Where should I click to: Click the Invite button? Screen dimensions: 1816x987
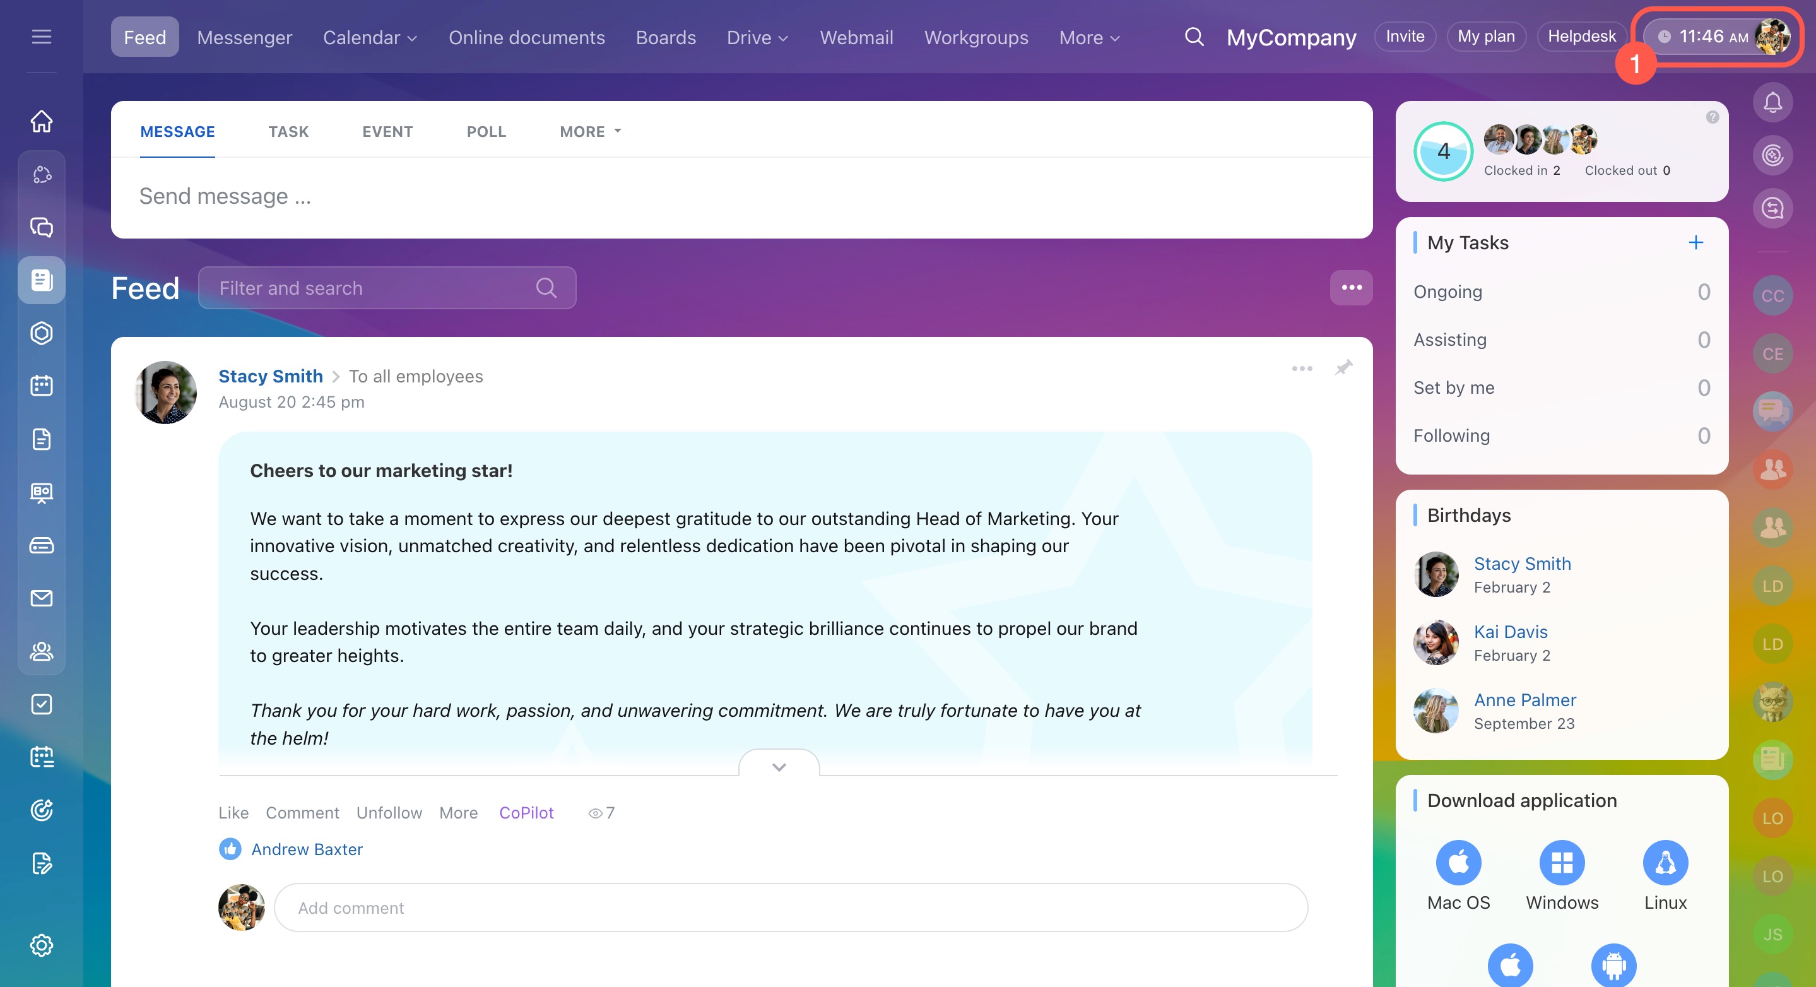tap(1405, 37)
